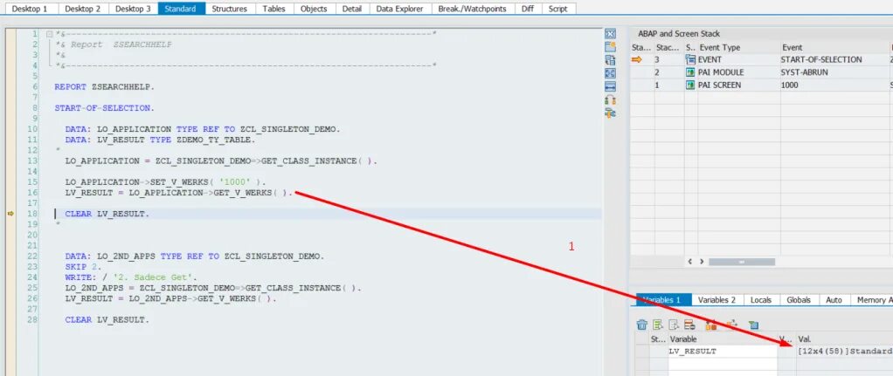Image resolution: width=893 pixels, height=376 pixels.
Task: Click the orange boxes icon in the Variables toolbar
Action: [x=710, y=325]
